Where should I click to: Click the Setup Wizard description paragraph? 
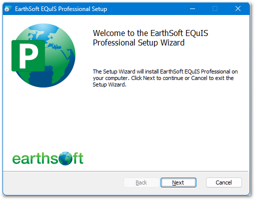165,78
